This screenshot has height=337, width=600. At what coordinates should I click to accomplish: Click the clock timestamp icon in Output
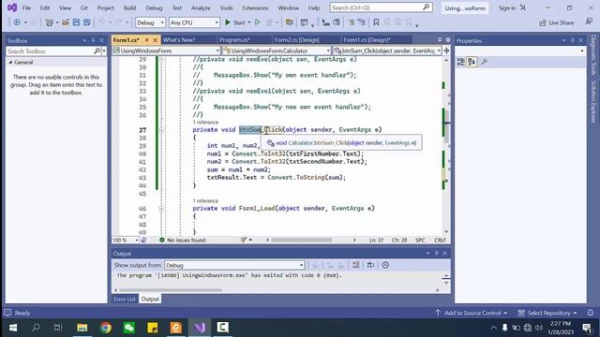(x=385, y=265)
